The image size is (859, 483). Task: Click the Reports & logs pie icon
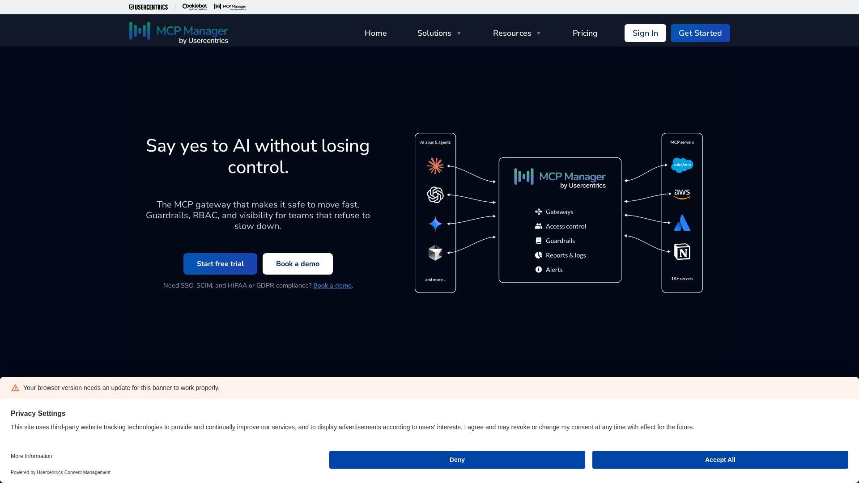coord(539,255)
